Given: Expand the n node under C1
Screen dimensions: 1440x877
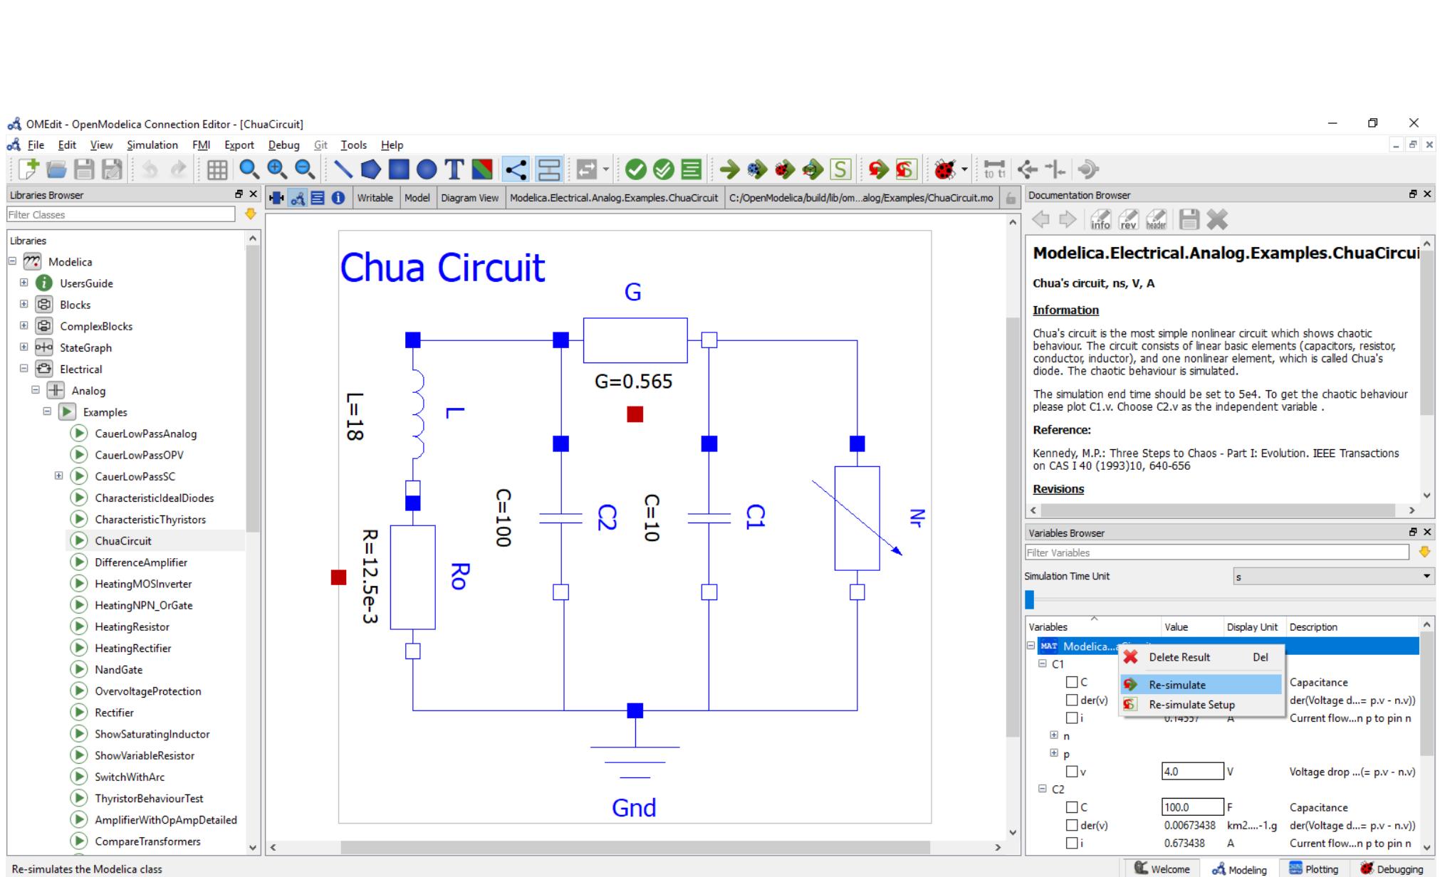Looking at the screenshot, I should coord(1054,735).
